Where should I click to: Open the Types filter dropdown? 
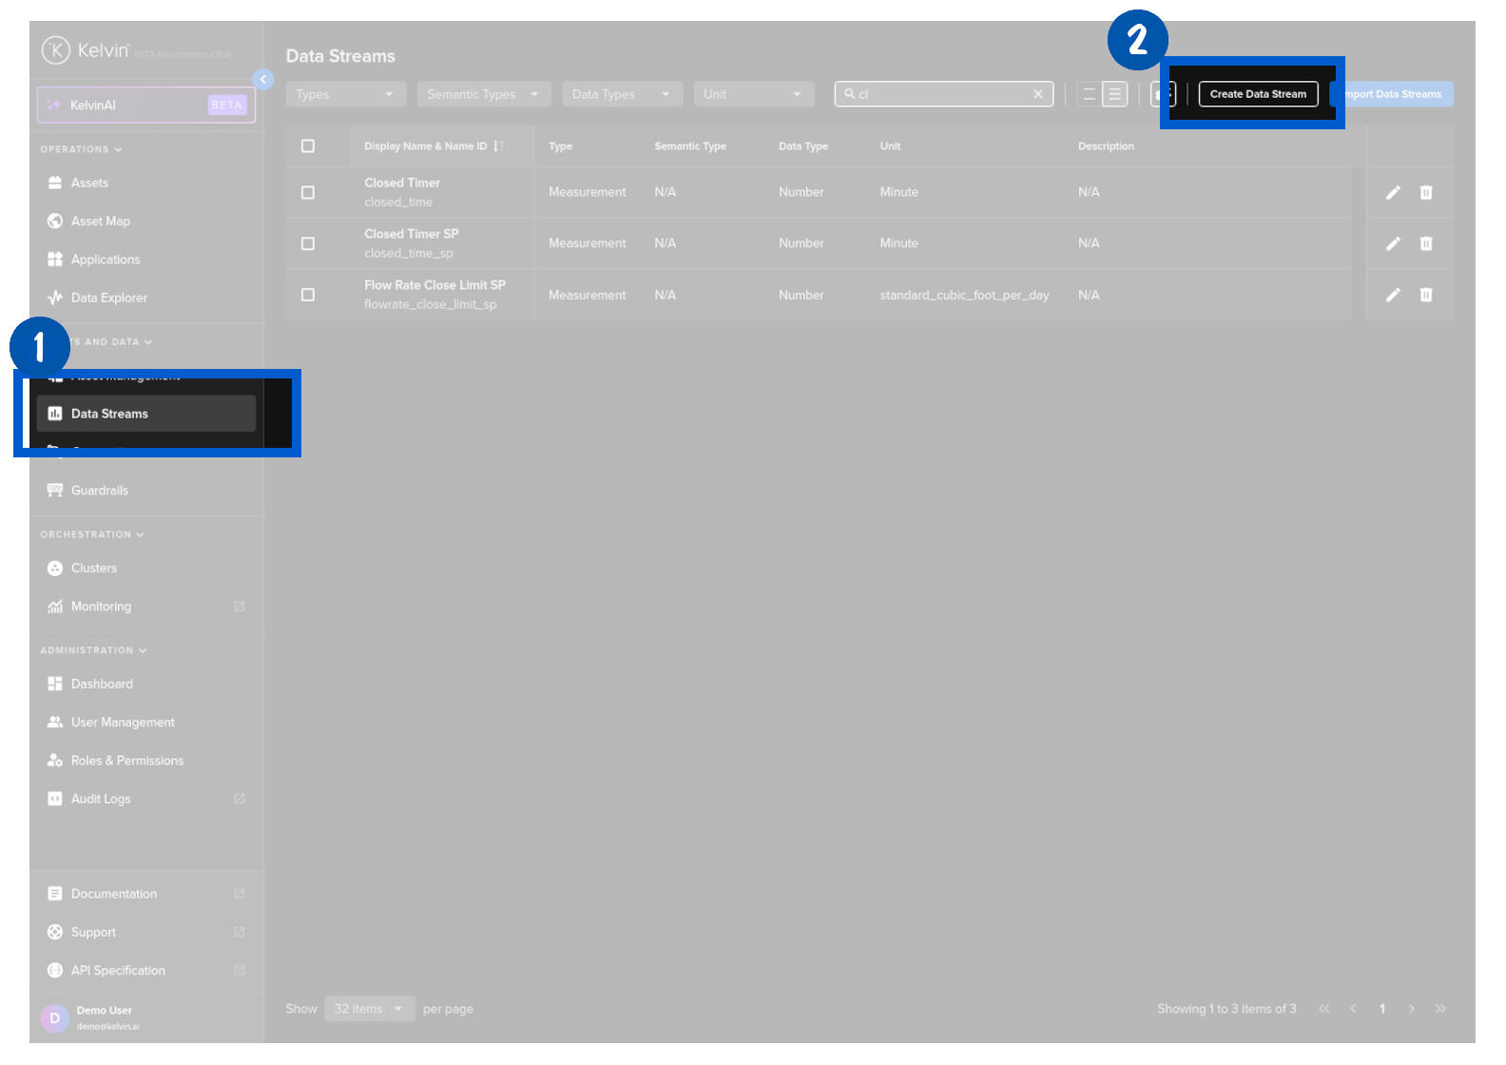tap(345, 94)
